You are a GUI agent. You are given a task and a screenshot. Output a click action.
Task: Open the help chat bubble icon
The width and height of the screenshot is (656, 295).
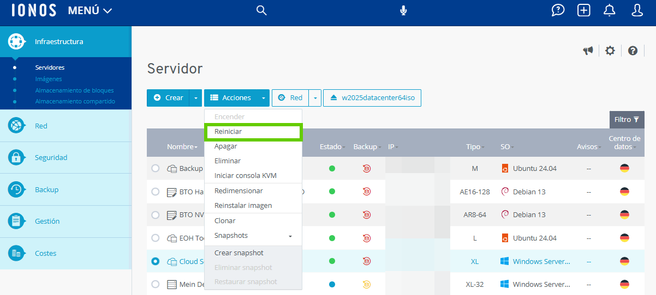point(558,10)
